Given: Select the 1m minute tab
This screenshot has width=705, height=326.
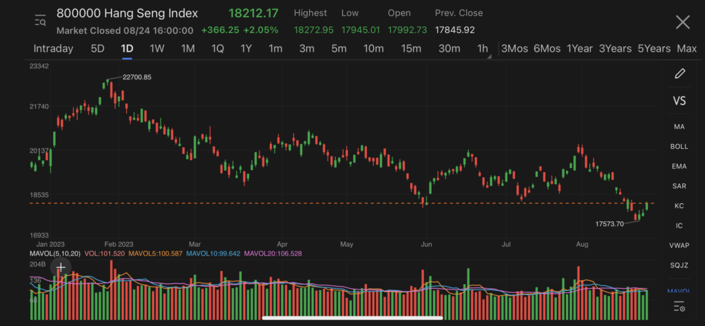Looking at the screenshot, I should point(275,49).
